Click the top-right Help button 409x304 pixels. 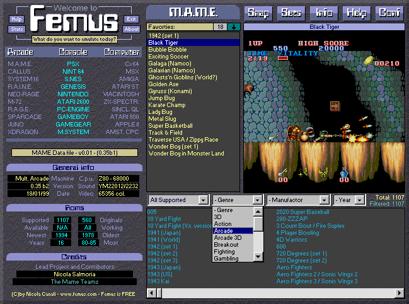(x=357, y=13)
